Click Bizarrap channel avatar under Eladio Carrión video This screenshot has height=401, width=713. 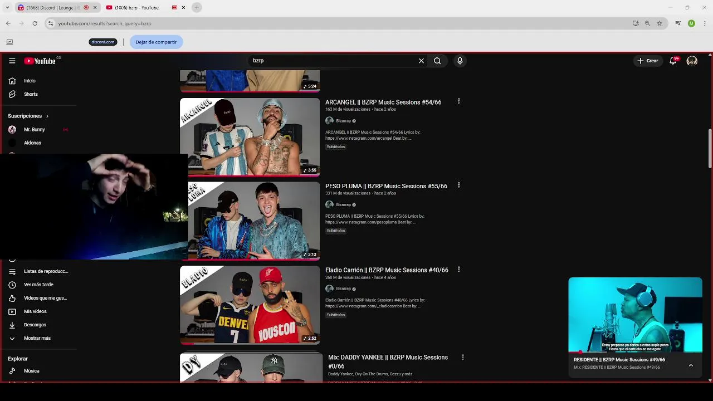329,288
